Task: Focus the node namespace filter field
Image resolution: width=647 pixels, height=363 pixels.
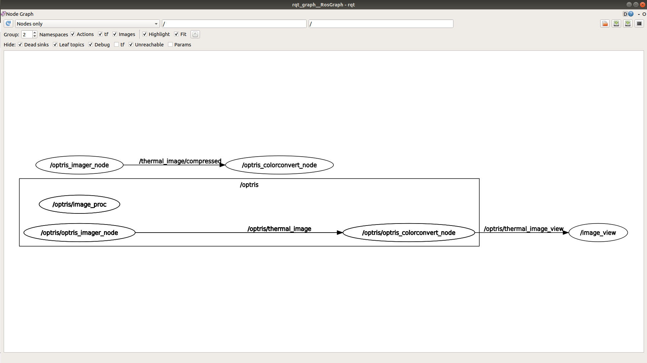Action: point(234,24)
